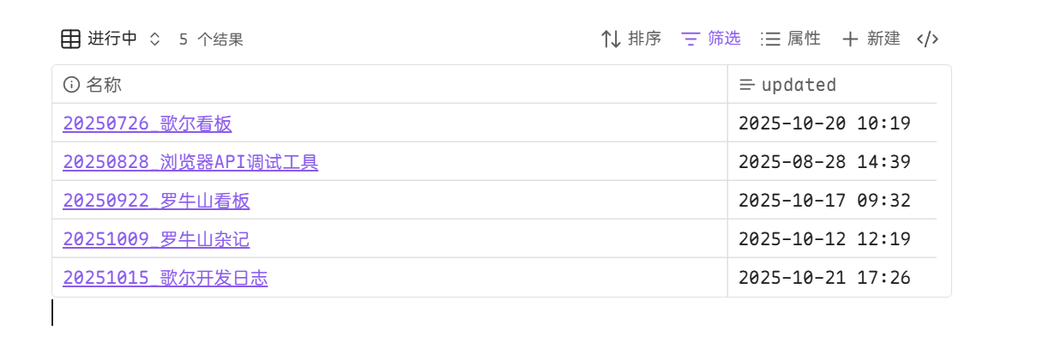
Task: Open the 20250828_浏览器API调试工具 link
Action: 190,162
